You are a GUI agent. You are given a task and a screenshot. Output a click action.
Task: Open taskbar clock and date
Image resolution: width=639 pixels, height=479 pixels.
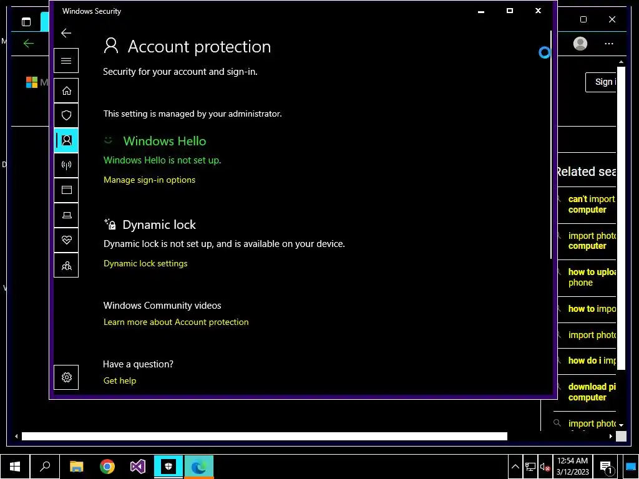click(x=573, y=467)
